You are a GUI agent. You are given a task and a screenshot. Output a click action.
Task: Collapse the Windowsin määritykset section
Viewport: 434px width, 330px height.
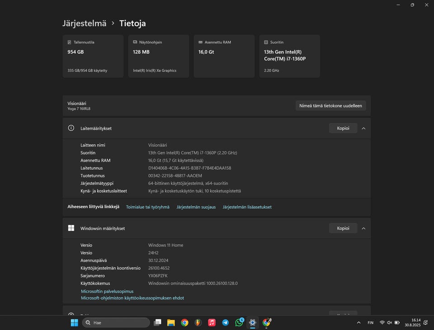coord(363,228)
